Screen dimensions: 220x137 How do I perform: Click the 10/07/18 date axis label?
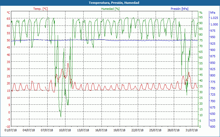(x=65, y=130)
